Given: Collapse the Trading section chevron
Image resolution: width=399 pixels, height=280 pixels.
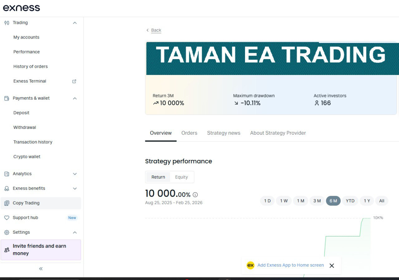Looking at the screenshot, I should [x=75, y=23].
